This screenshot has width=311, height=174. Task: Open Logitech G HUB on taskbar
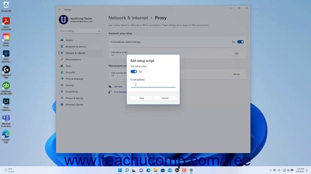[x=177, y=170]
